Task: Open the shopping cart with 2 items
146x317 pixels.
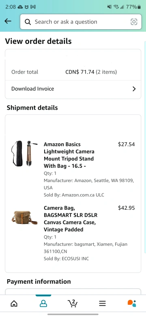Action: [73, 303]
